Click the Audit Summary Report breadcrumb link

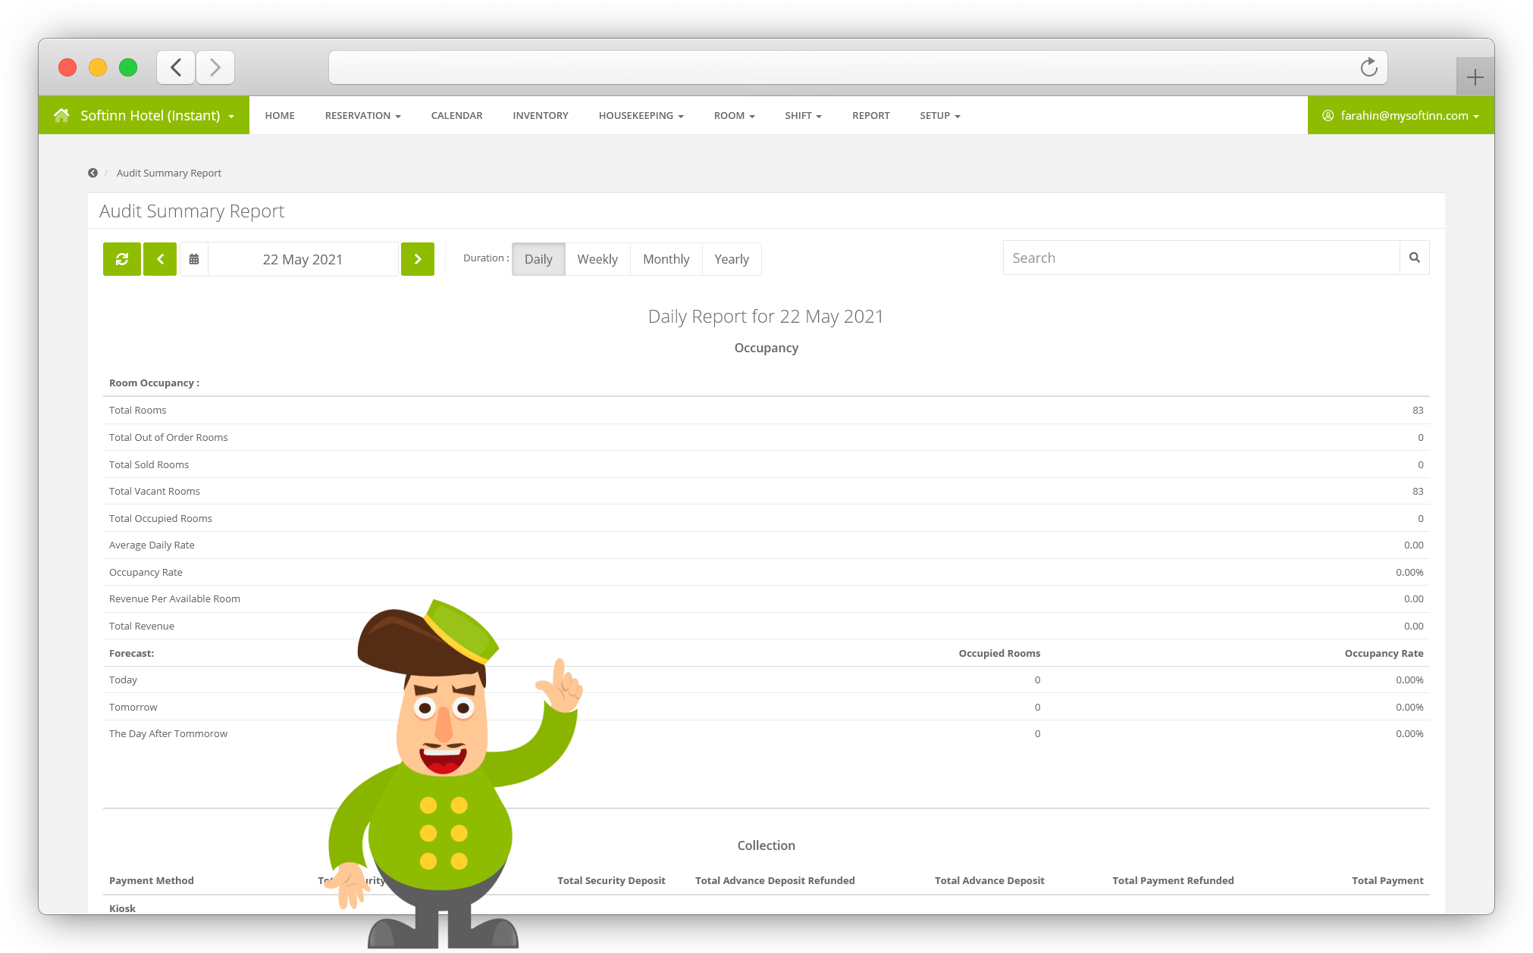click(169, 173)
